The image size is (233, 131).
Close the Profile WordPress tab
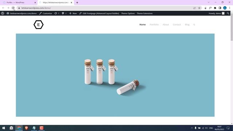[x=35, y=3]
